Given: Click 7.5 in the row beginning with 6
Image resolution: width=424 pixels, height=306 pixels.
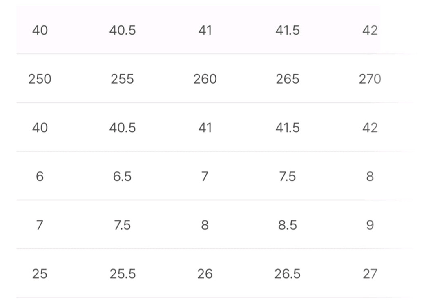Looking at the screenshot, I should point(287,176).
